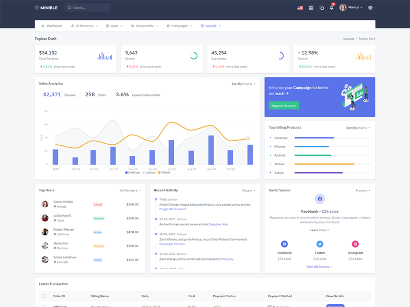The height and width of the screenshot is (307, 410).
Task: Open the apps grid icon in topbar
Action: 311,8
